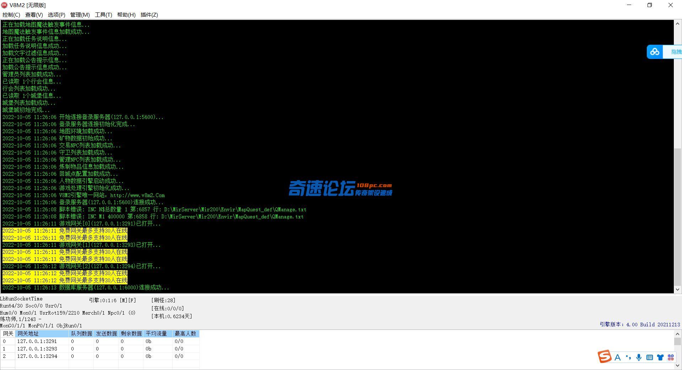Click the gateway table scroll-up arrow
682x370 pixels.
(677, 334)
